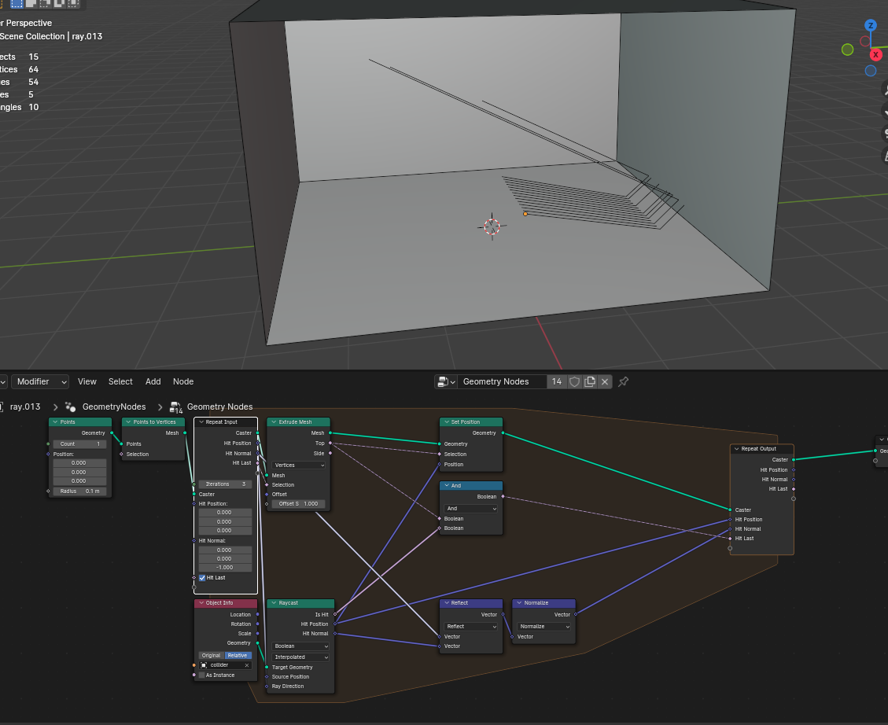Click the Boolean output socket of And node
The height and width of the screenshot is (725, 888).
tap(503, 497)
